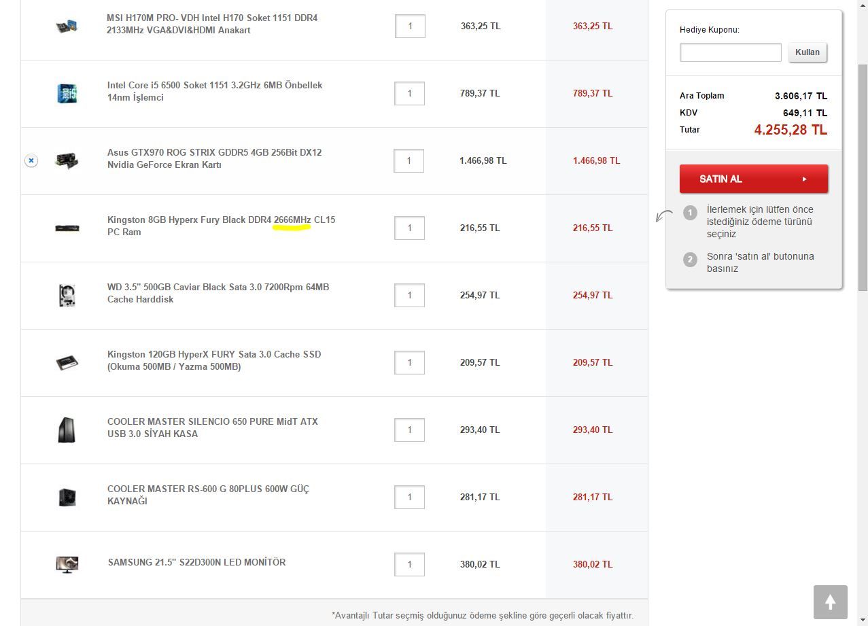Click the red 254,97 TL total price
Image resolution: width=868 pixels, height=626 pixels.
(593, 295)
